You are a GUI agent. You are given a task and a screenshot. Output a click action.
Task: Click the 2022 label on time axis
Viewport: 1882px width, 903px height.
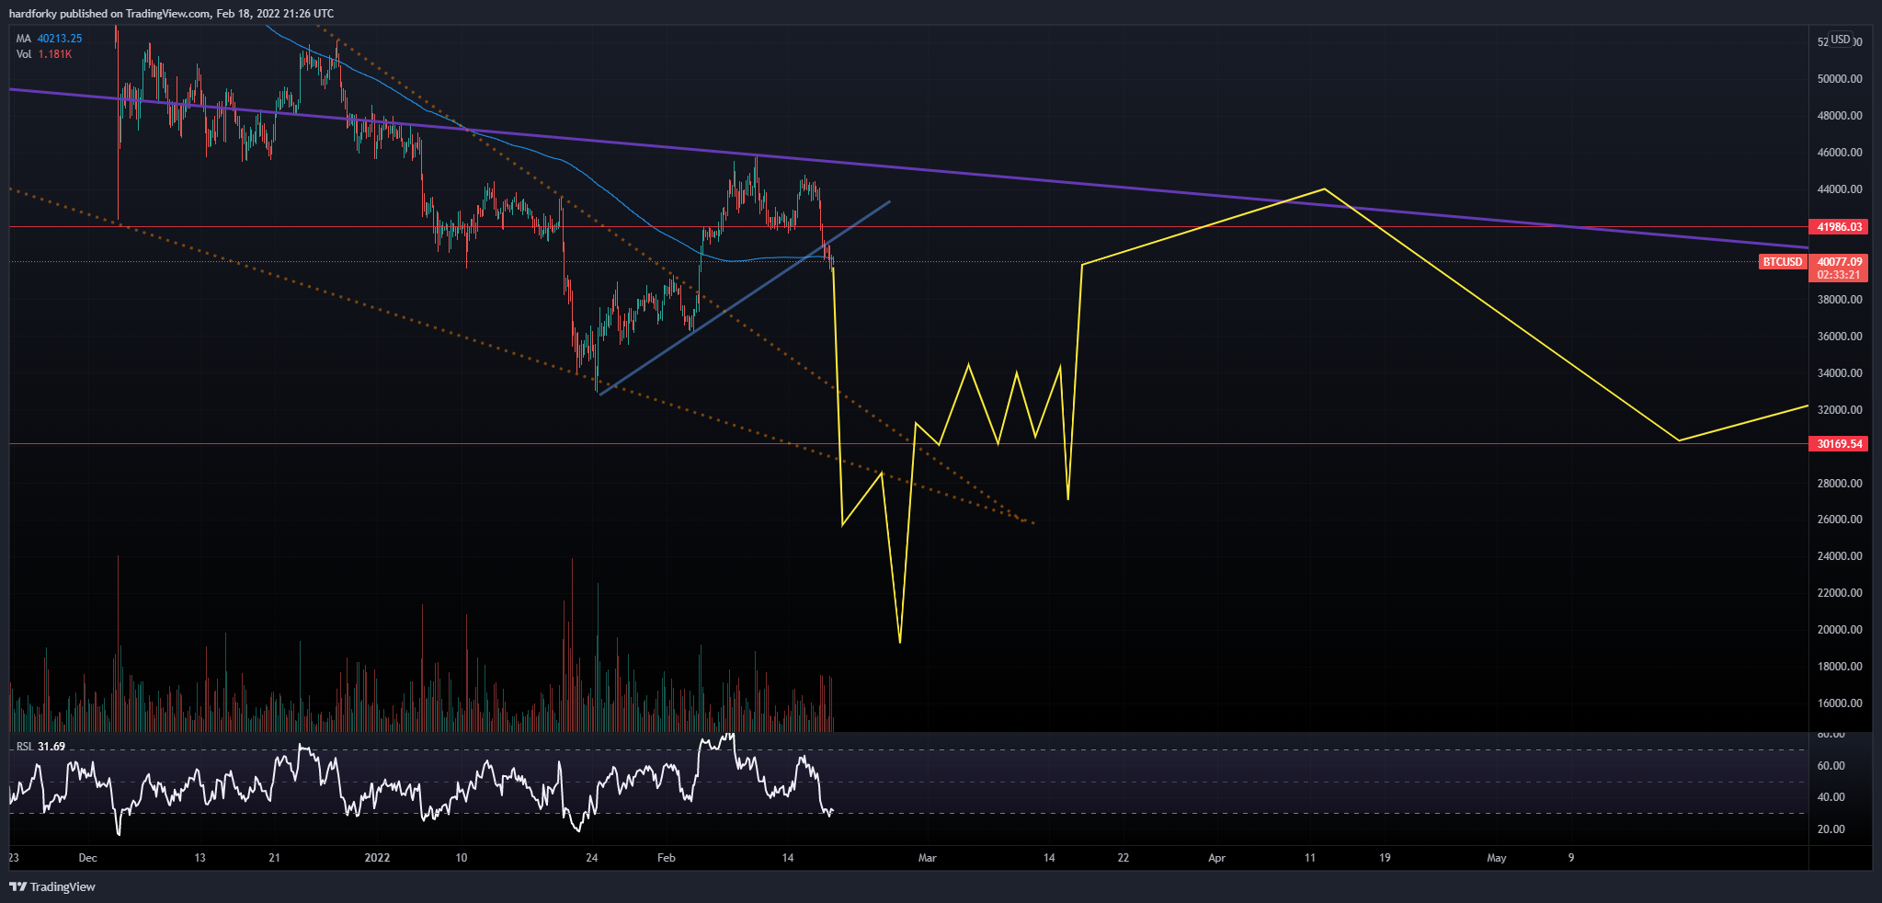[377, 858]
